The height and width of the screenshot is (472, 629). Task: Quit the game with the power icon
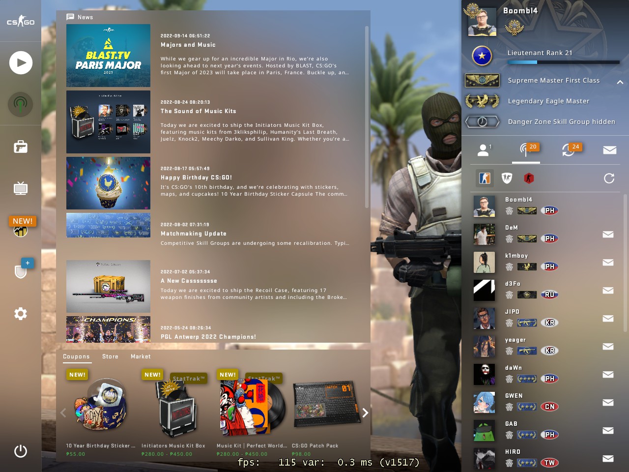click(x=21, y=451)
